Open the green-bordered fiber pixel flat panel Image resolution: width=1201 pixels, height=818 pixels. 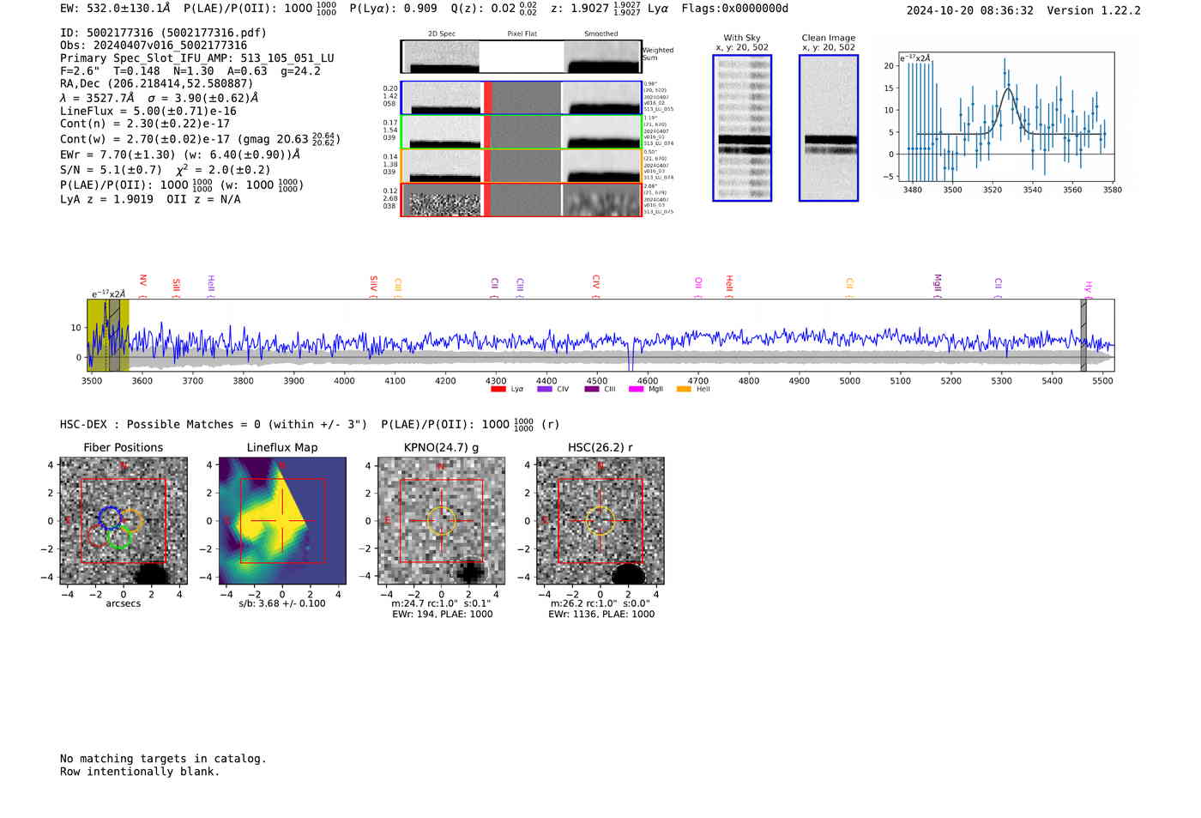(x=522, y=132)
